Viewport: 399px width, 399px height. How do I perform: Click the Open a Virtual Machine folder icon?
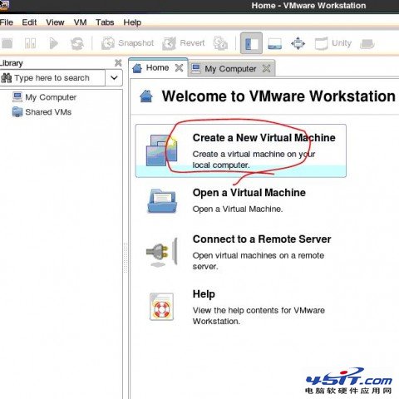162,201
